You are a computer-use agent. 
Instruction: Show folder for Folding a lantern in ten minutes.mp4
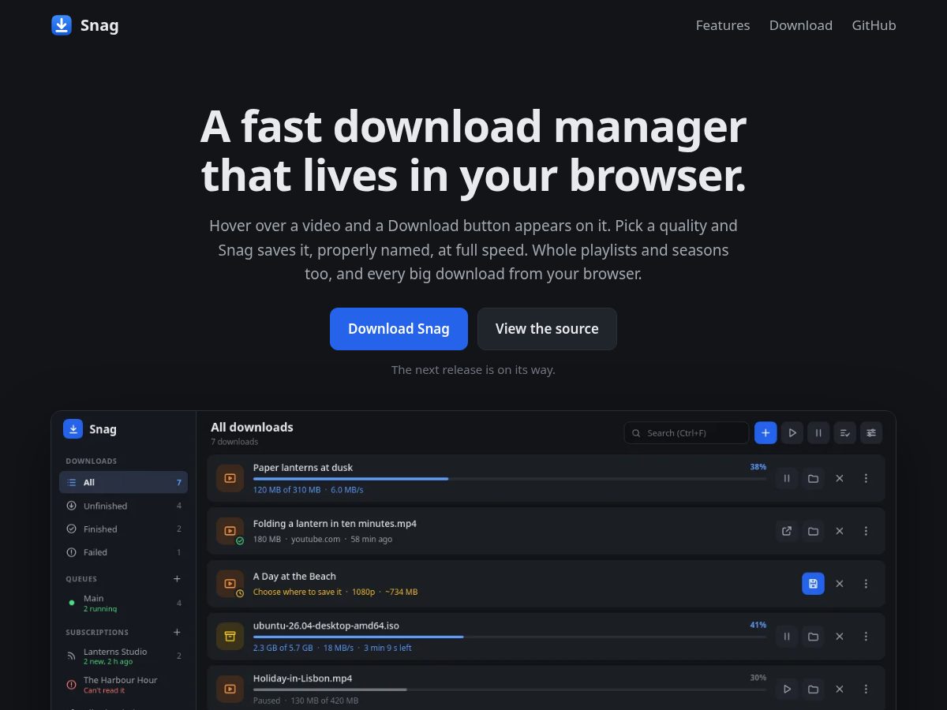[813, 531]
